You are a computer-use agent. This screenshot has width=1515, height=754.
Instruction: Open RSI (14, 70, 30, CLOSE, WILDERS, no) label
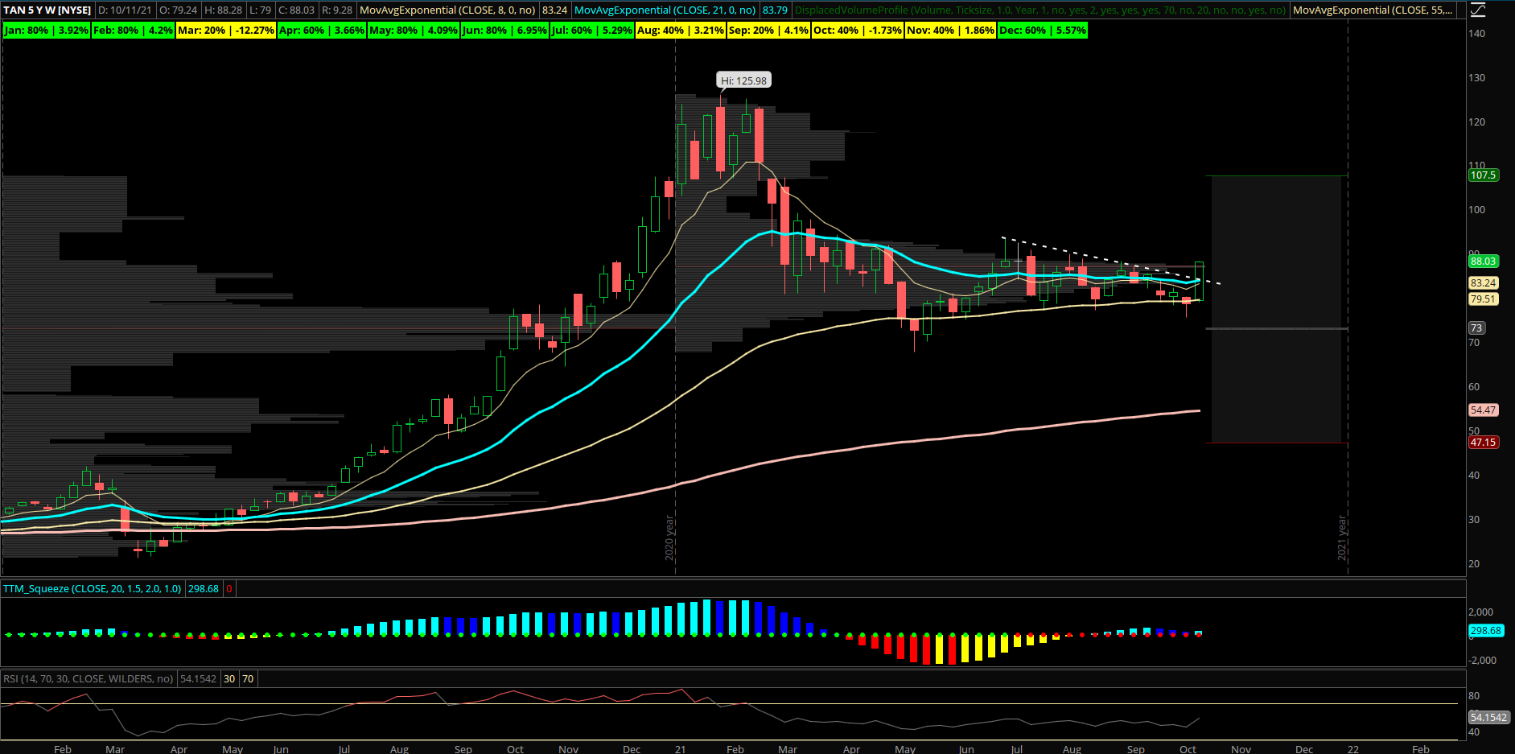coord(89,679)
